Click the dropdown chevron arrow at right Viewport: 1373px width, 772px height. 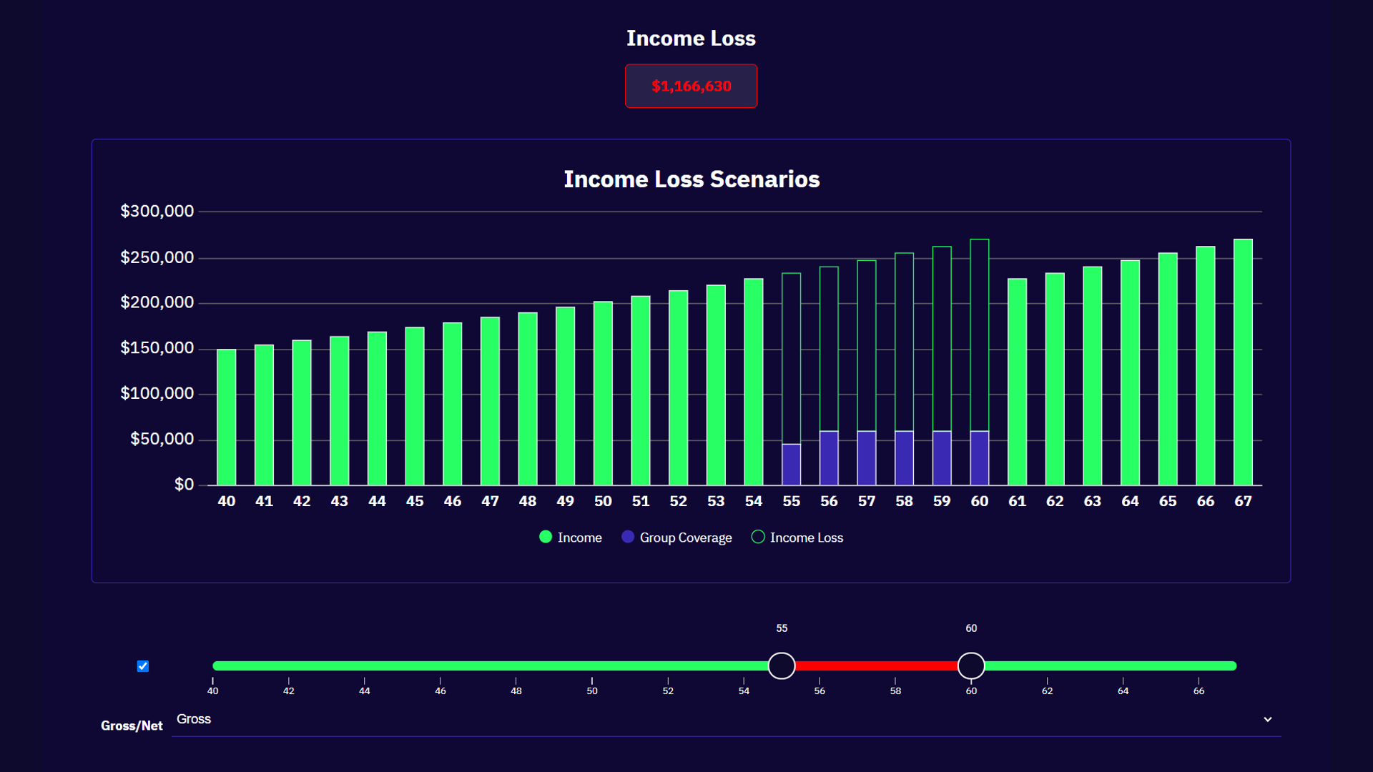click(x=1267, y=719)
